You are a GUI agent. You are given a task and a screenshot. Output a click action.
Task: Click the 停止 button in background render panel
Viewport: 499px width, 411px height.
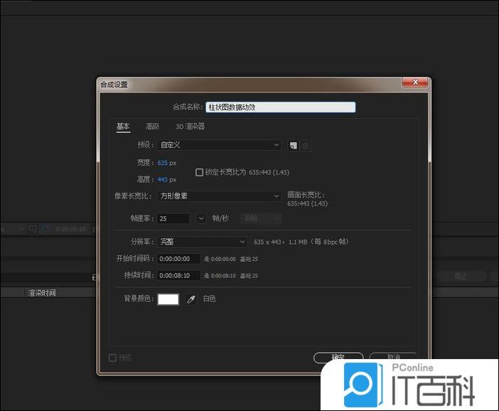(x=461, y=276)
